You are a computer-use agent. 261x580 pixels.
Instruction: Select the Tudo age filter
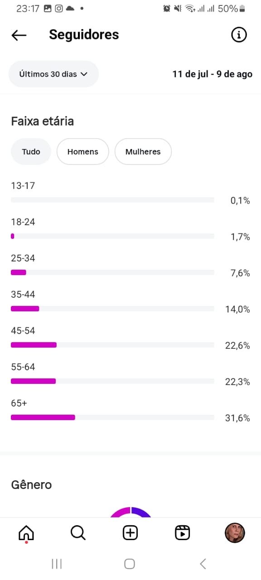[31, 151]
